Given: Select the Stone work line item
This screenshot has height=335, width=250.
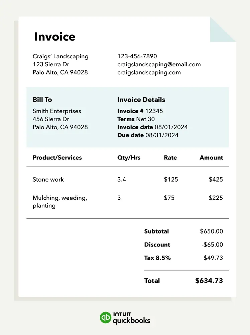Looking at the screenshot, I should pyautogui.click(x=48, y=180).
